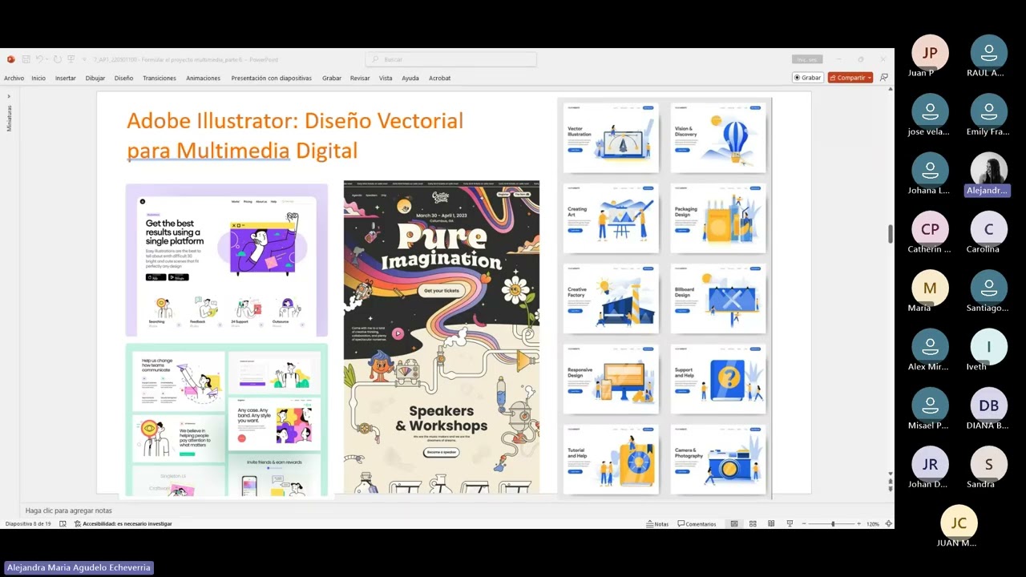Click presenter name label Alejandra Maria Agudelo Echeverria

78,567
